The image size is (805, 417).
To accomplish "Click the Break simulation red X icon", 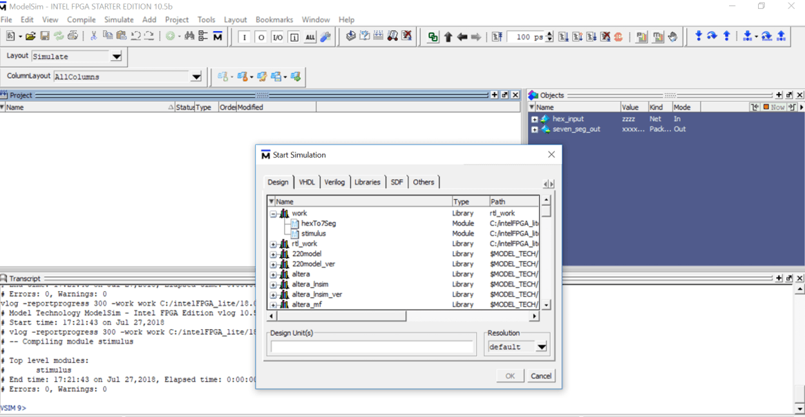I will click(x=406, y=37).
